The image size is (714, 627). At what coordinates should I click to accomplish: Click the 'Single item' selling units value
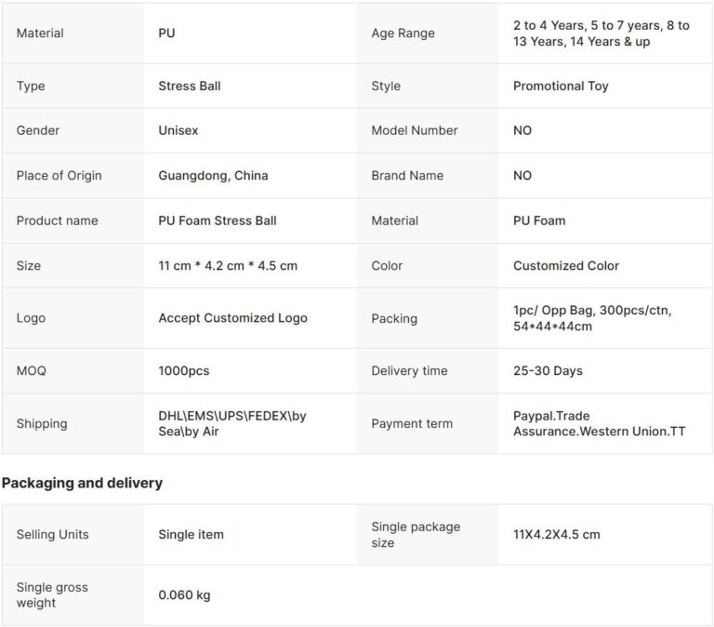pyautogui.click(x=191, y=534)
